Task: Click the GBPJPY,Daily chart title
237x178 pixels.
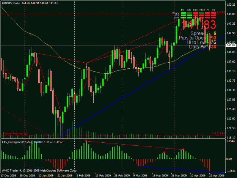Action: 11,3
